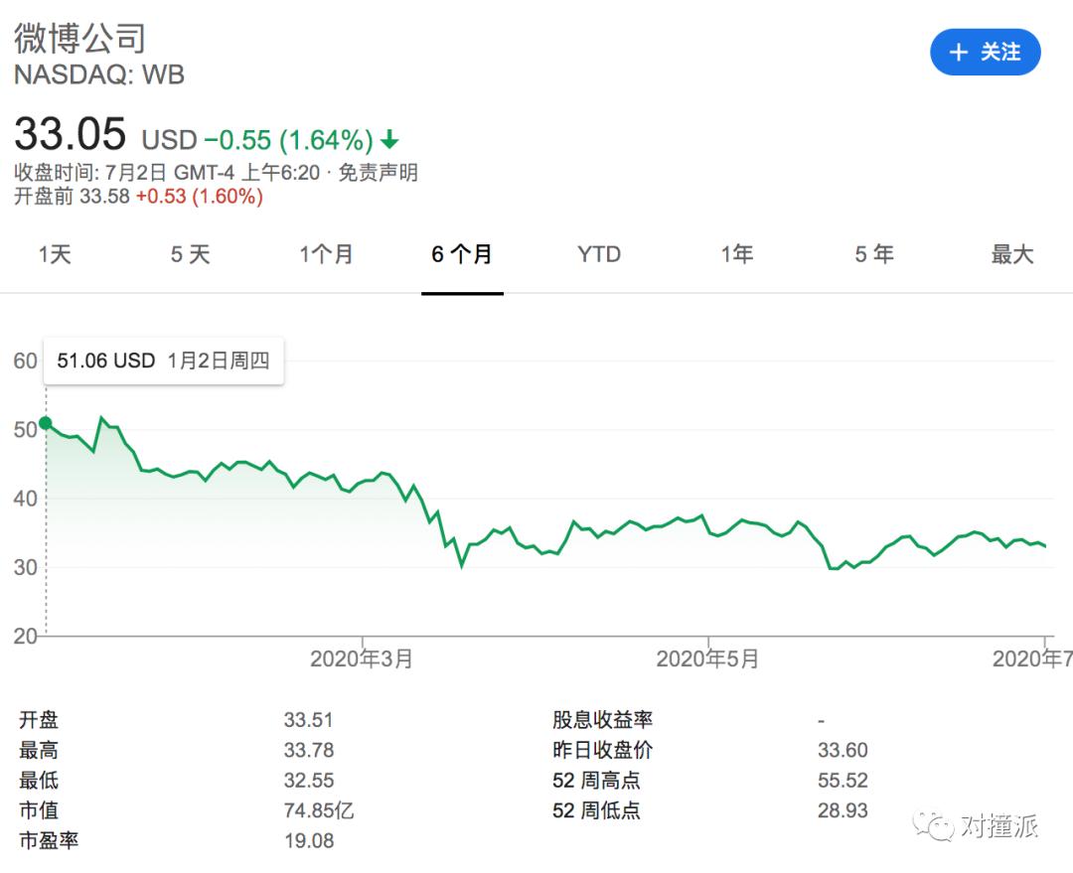The height and width of the screenshot is (873, 1073).
Task: Select the 1天 time range tab
Action: pos(55,254)
